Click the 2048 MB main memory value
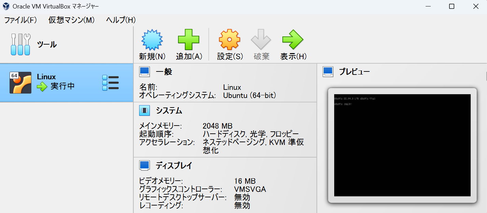The width and height of the screenshot is (487, 213). [x=217, y=126]
